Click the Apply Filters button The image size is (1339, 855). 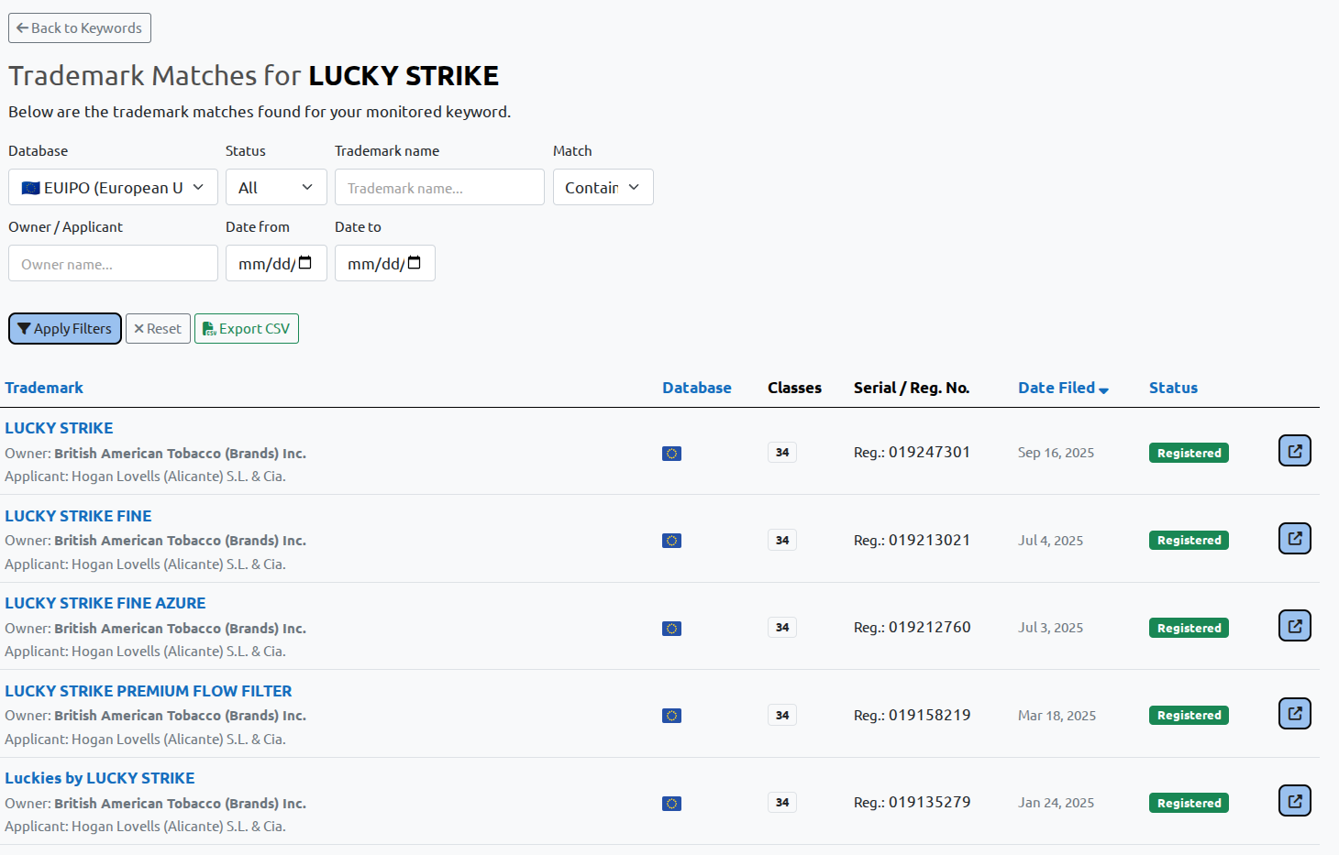64,328
